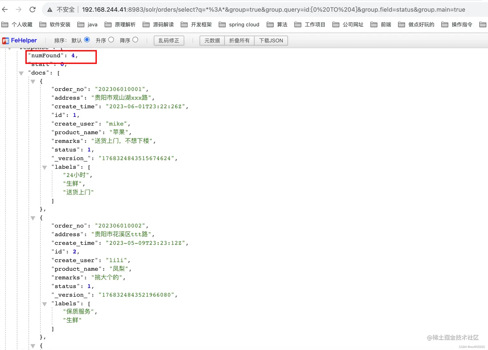Click the product_name value 凤梨
The height and width of the screenshot is (350, 488).
(x=119, y=269)
